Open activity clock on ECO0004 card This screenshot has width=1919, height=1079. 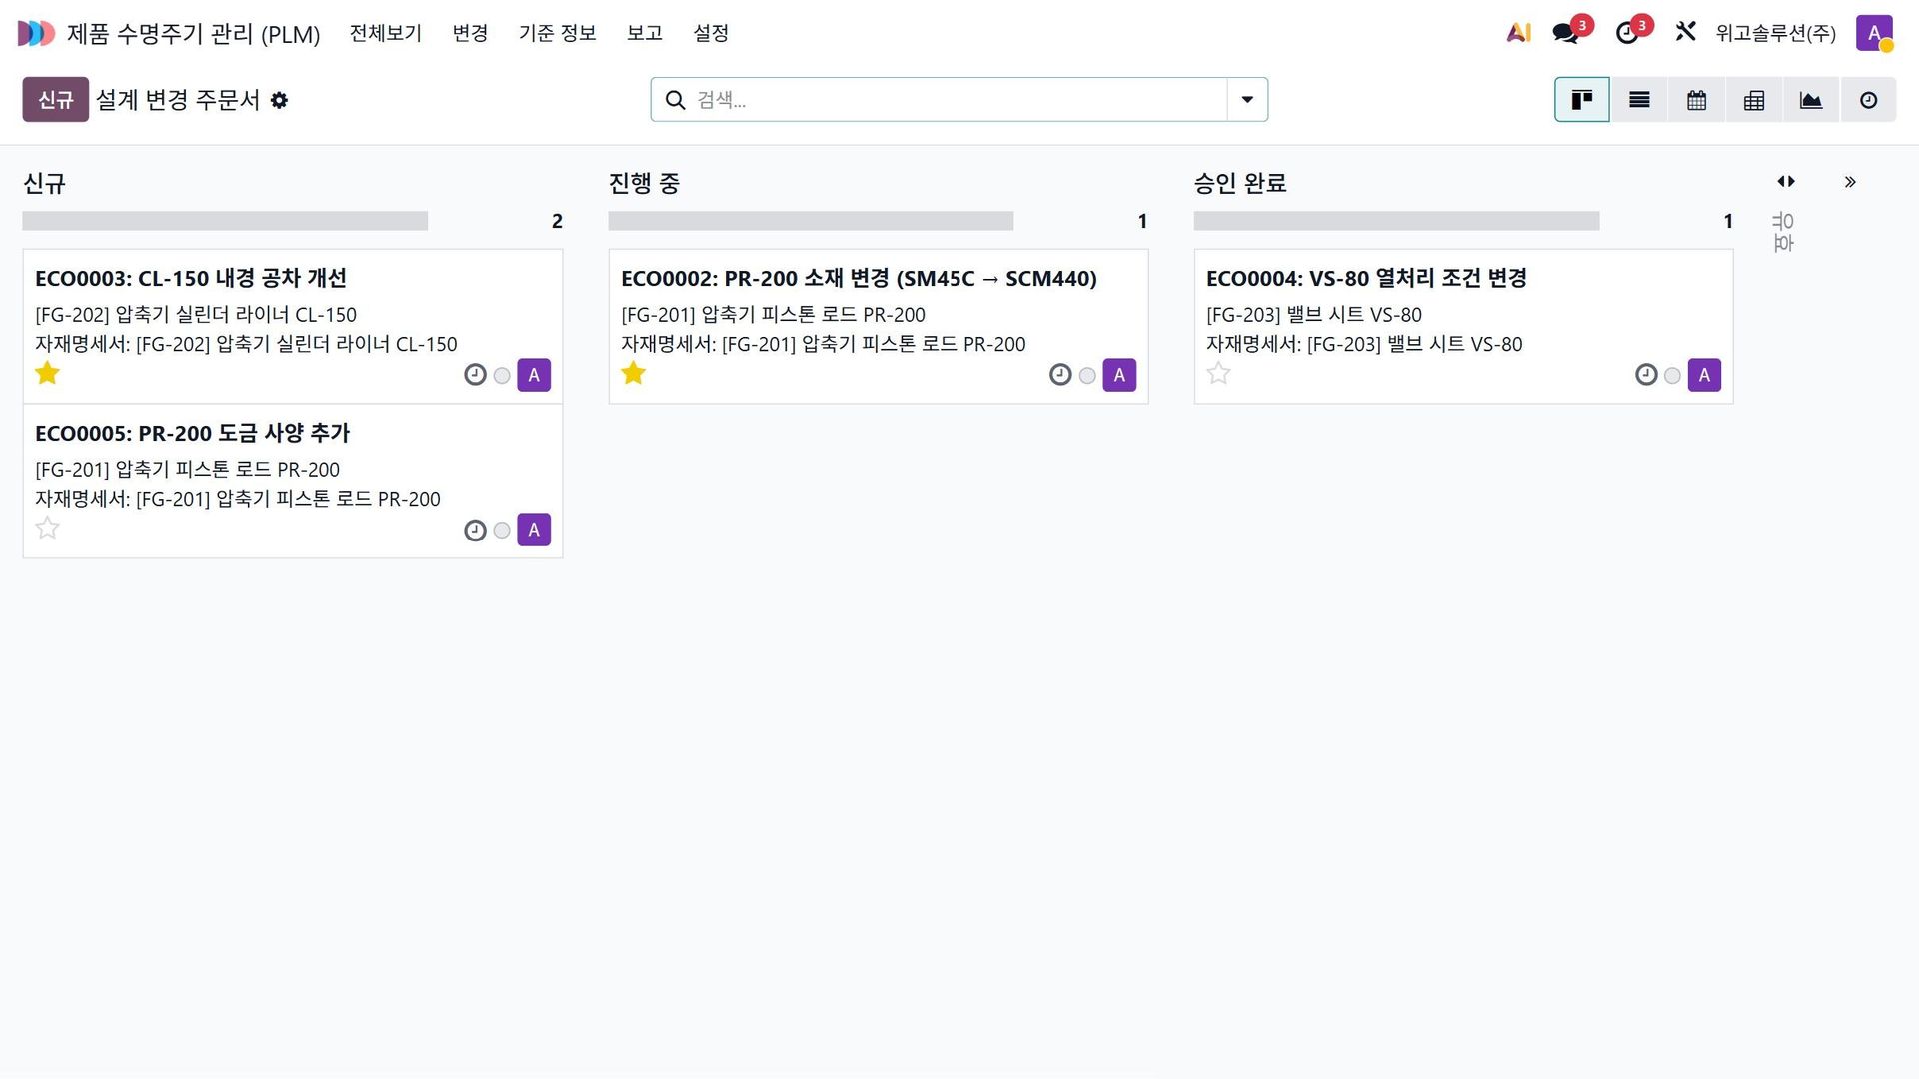tap(1646, 375)
